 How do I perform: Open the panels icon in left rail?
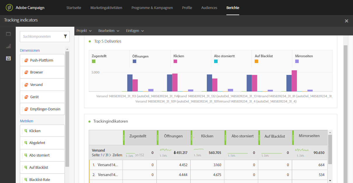(x=8, y=34)
